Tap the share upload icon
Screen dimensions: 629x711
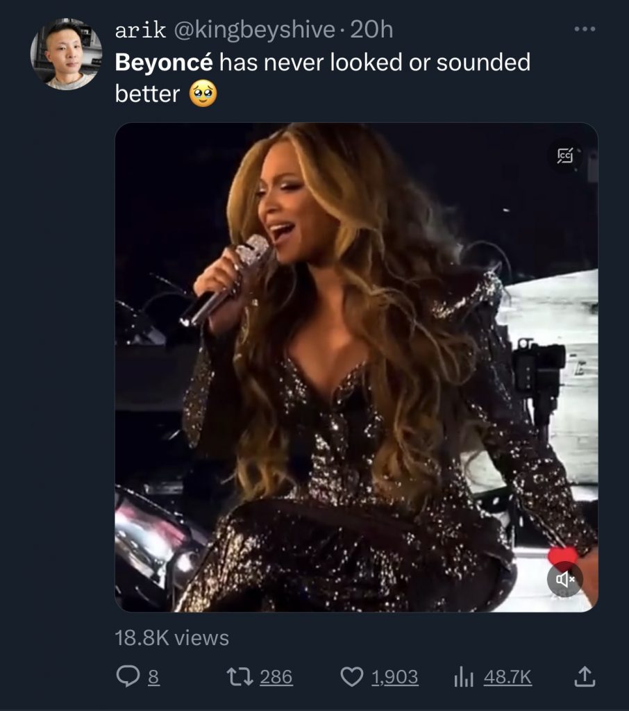coord(585,676)
